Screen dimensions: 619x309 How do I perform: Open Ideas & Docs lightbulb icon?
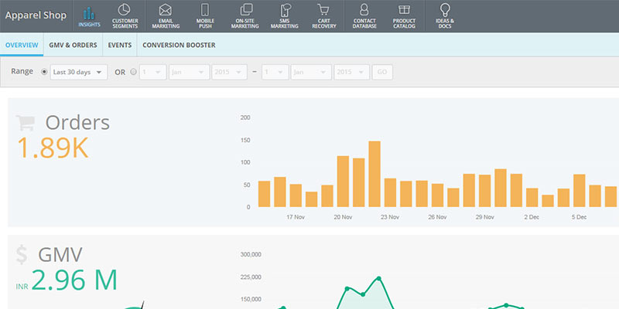coord(445,11)
